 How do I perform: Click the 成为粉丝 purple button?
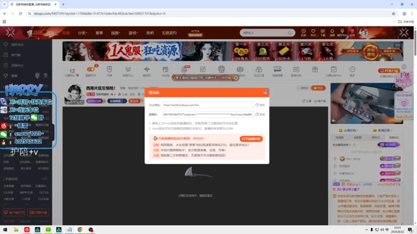388,145
